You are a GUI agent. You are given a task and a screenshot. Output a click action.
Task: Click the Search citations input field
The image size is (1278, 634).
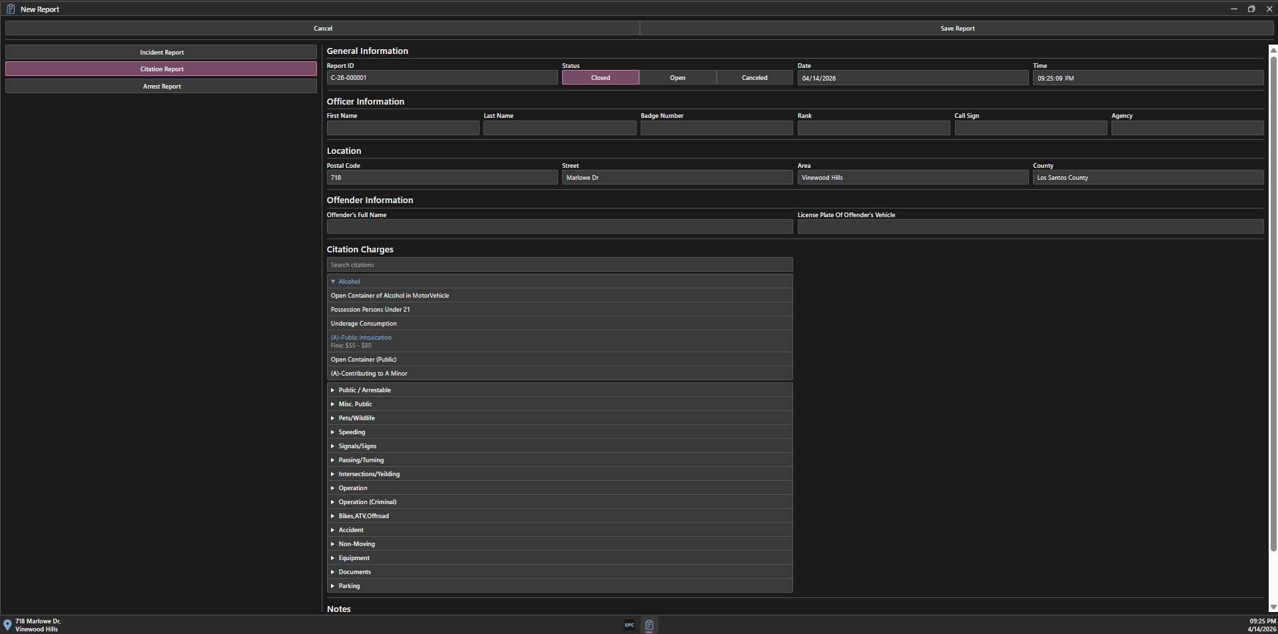pyautogui.click(x=559, y=265)
